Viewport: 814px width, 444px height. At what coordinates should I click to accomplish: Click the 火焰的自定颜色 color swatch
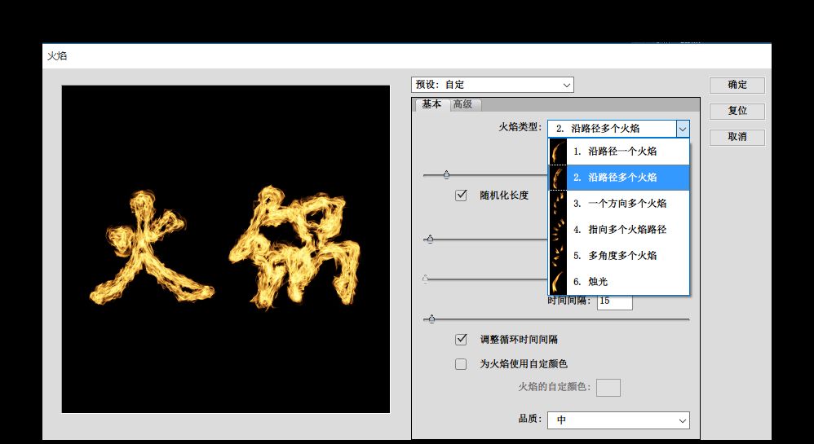608,388
